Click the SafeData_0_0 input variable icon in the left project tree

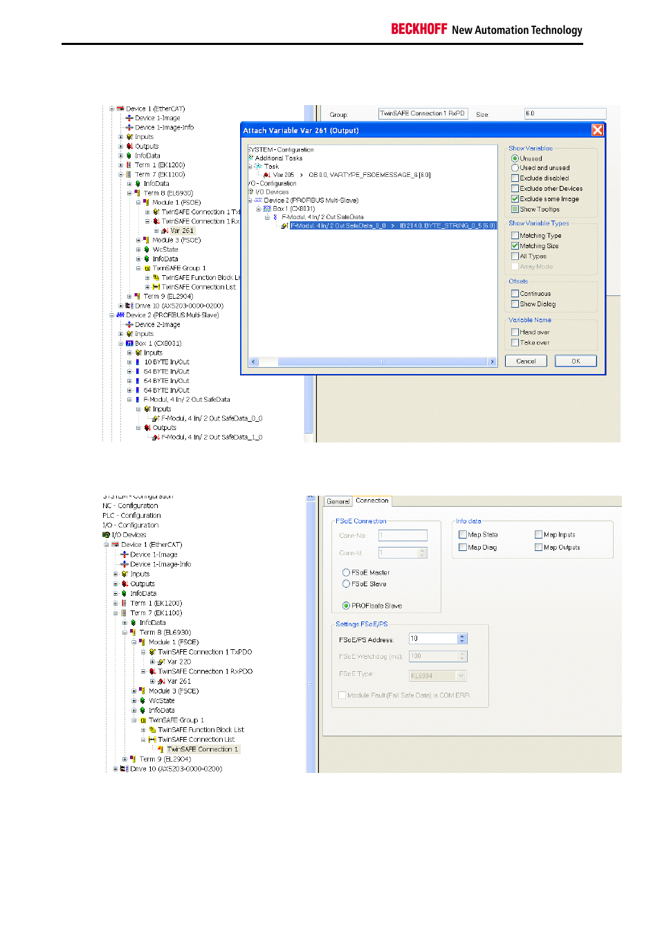click(156, 418)
